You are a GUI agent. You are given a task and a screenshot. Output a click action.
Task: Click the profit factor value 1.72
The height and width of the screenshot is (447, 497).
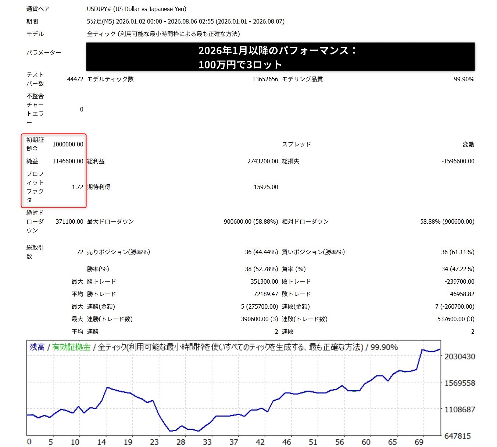coord(78,187)
